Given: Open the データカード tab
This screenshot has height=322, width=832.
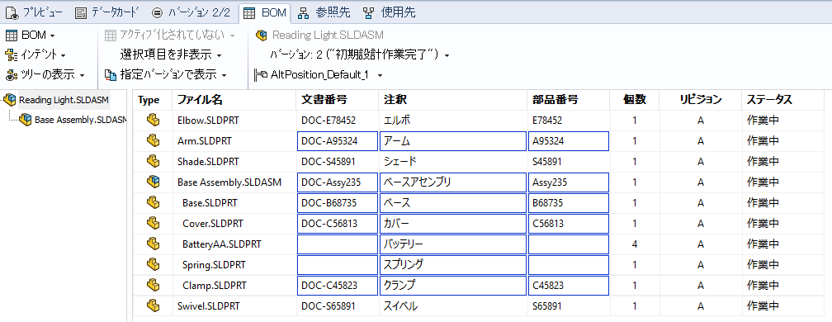Looking at the screenshot, I should pos(108,12).
